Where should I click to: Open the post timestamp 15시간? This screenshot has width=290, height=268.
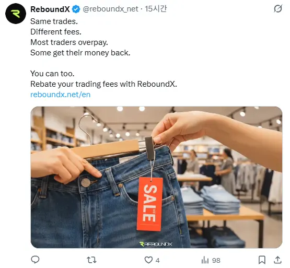point(156,9)
